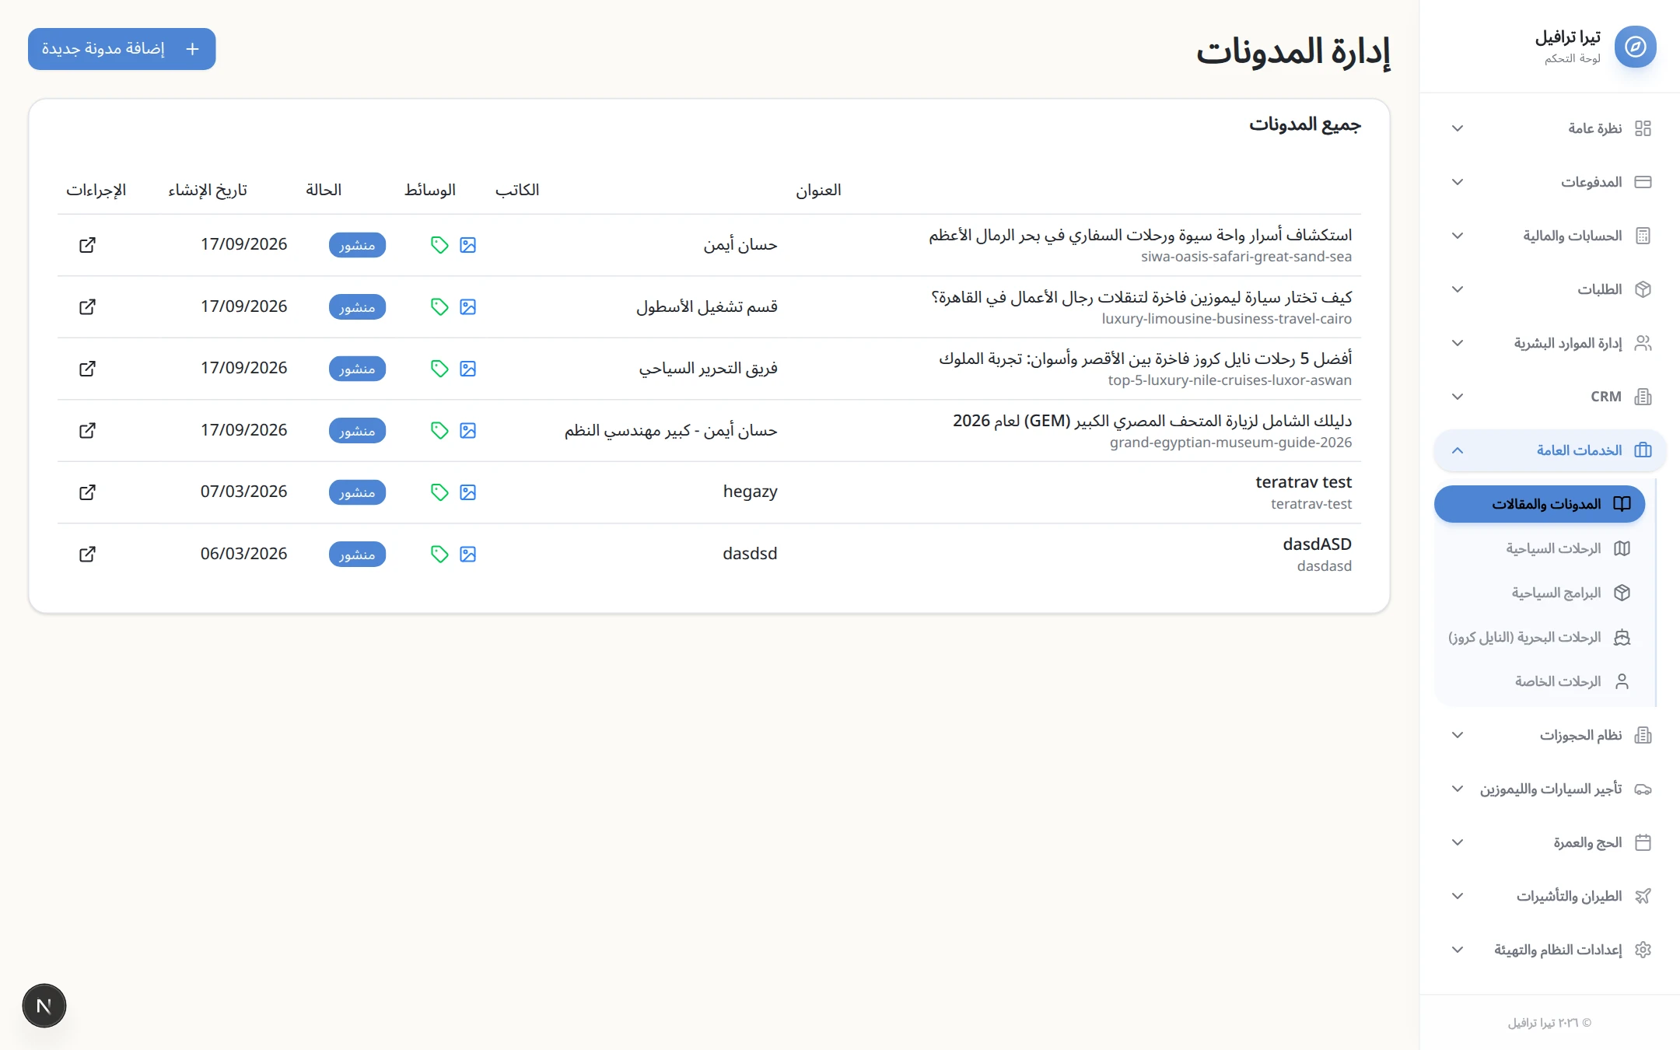This screenshot has width=1680, height=1050.
Task: Open الرحلات السياحية menu item
Action: [1539, 548]
